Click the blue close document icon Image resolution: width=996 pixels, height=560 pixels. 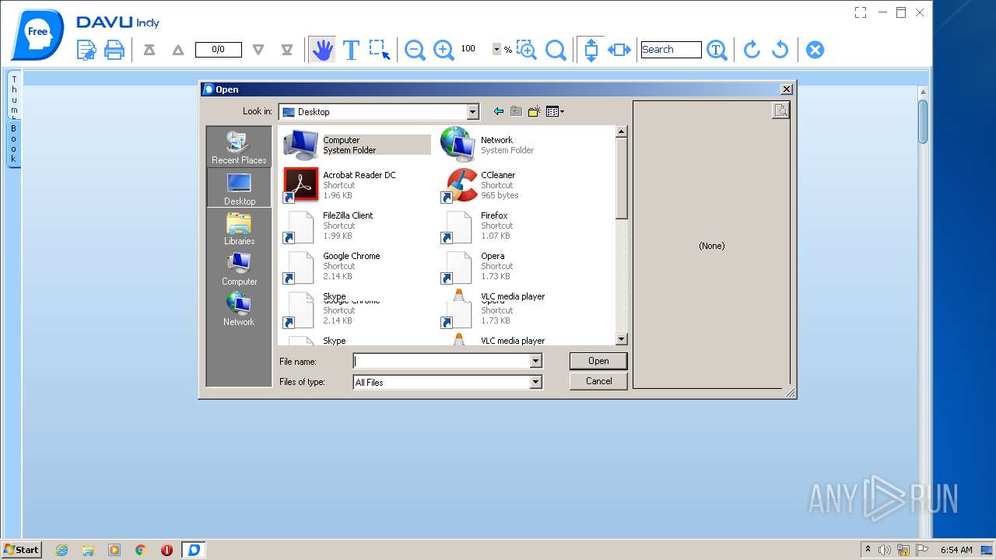[x=815, y=50]
